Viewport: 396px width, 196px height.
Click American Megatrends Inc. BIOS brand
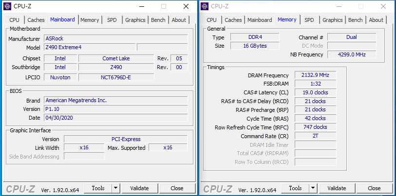[115, 100]
